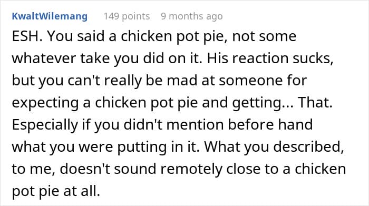369x206 pixels.
Task: Click the words 'not some' in first line
Action: tap(264, 36)
